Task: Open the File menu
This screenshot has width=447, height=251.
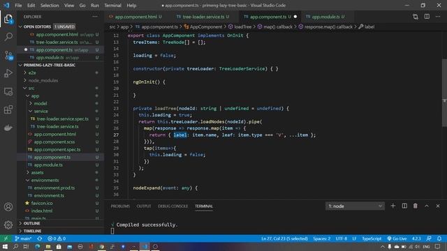Action: coord(18,6)
